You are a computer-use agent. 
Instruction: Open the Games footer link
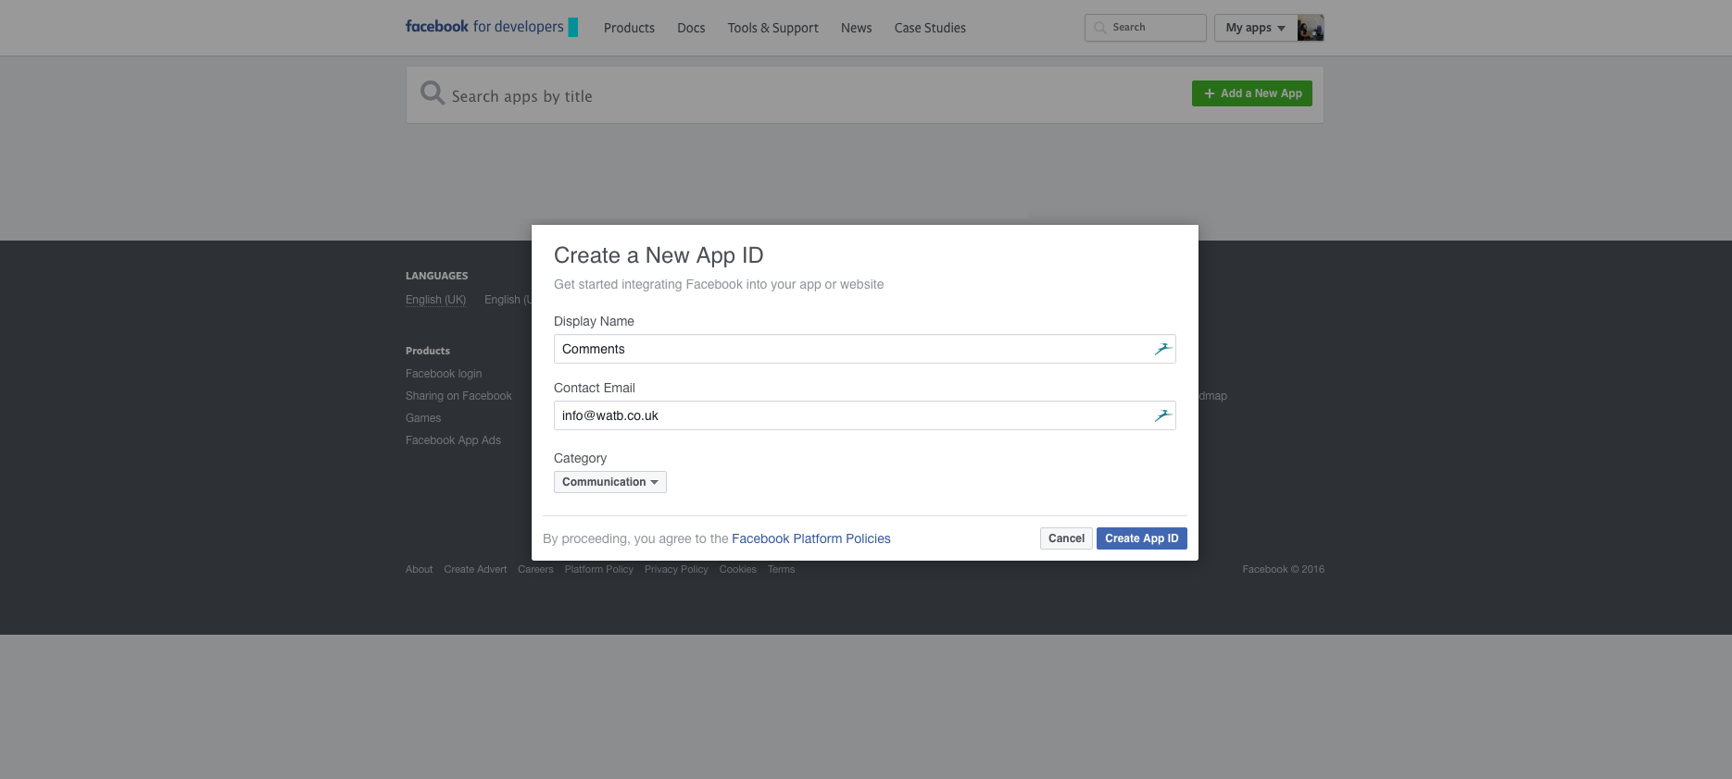[x=423, y=418]
